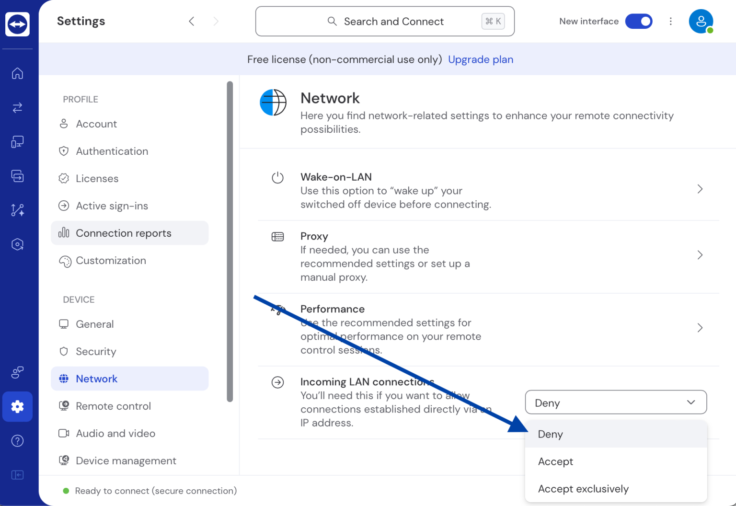Switch to the Security settings section
This screenshot has width=736, height=506.
pyautogui.click(x=96, y=351)
